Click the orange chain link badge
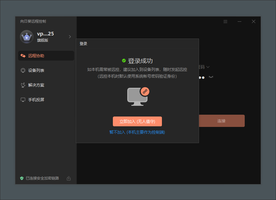Screen dimensions: 276x200 click(x=145, y=91)
